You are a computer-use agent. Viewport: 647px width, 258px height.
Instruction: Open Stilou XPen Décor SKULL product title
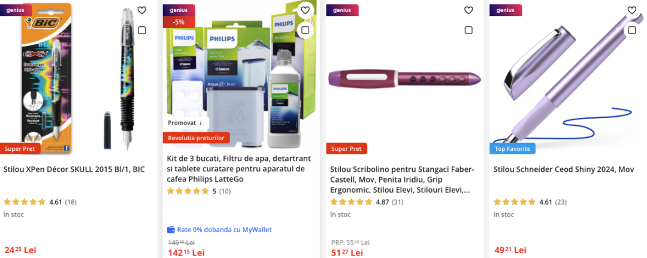pyautogui.click(x=74, y=169)
